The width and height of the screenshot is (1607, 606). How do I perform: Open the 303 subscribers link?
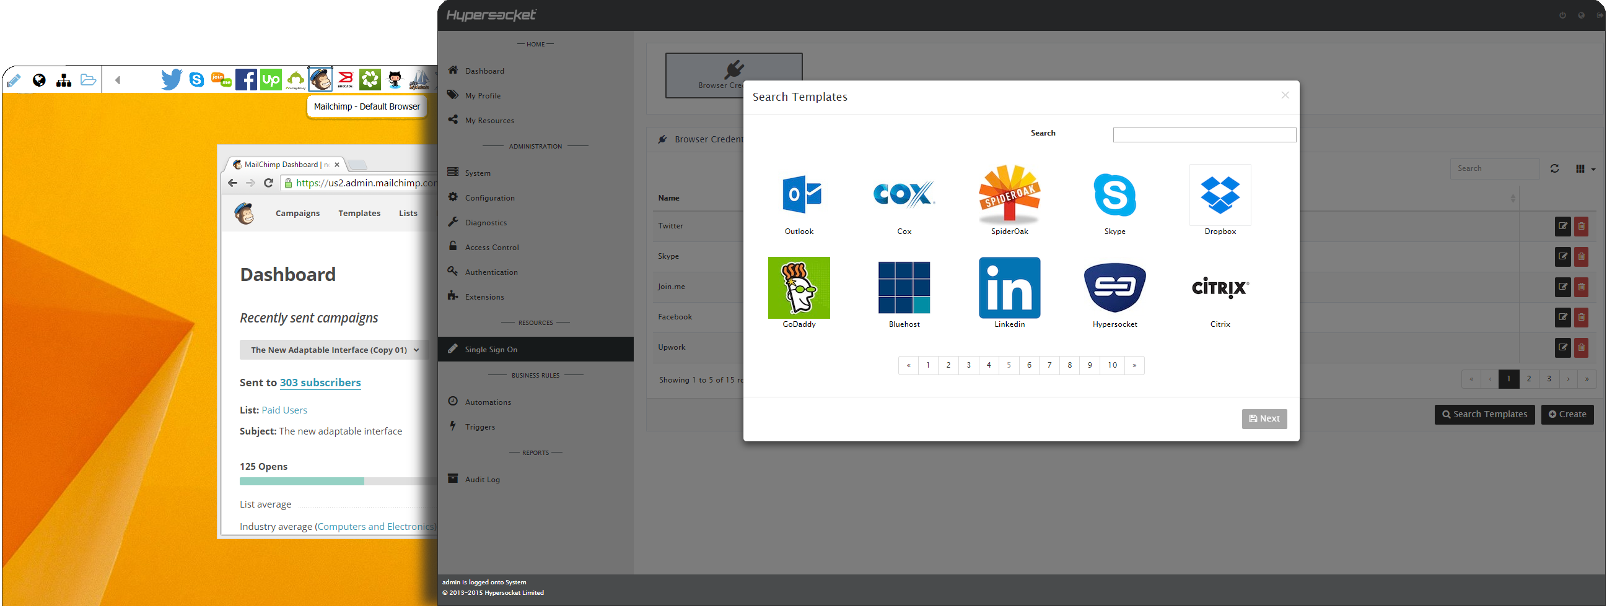[x=320, y=383]
